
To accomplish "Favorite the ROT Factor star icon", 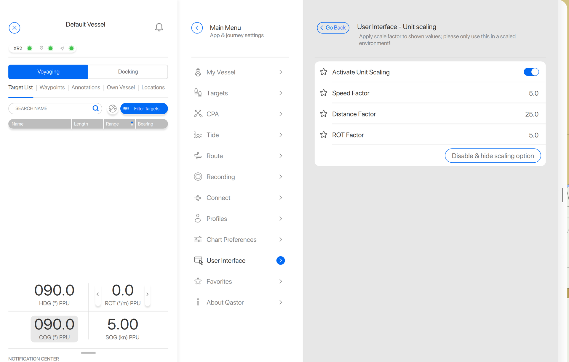I will click(324, 135).
